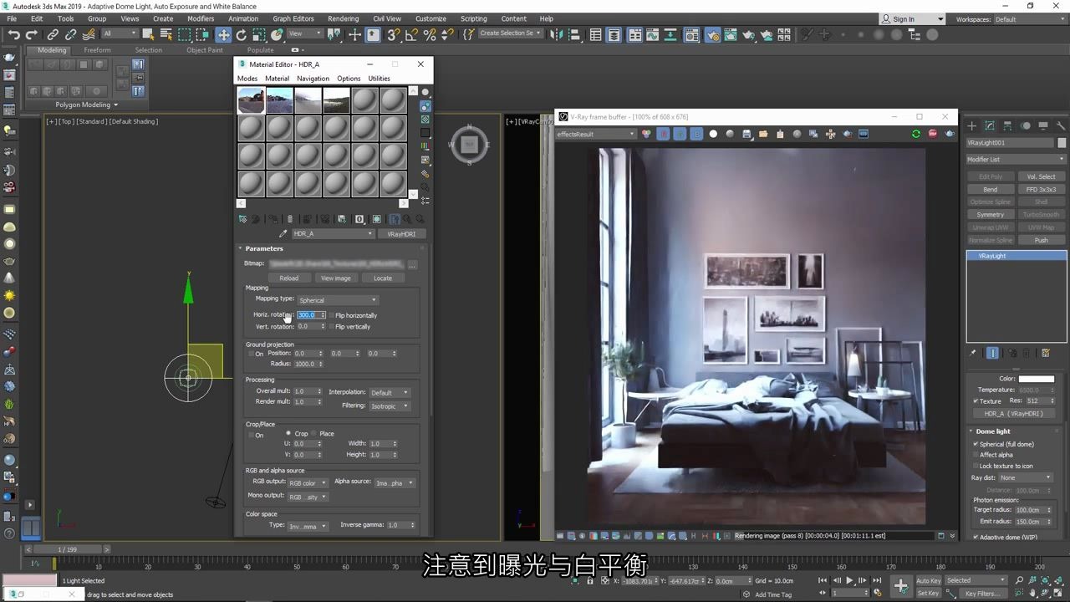
Task: Enable the Affect alpha checkbox
Action: [x=976, y=455]
